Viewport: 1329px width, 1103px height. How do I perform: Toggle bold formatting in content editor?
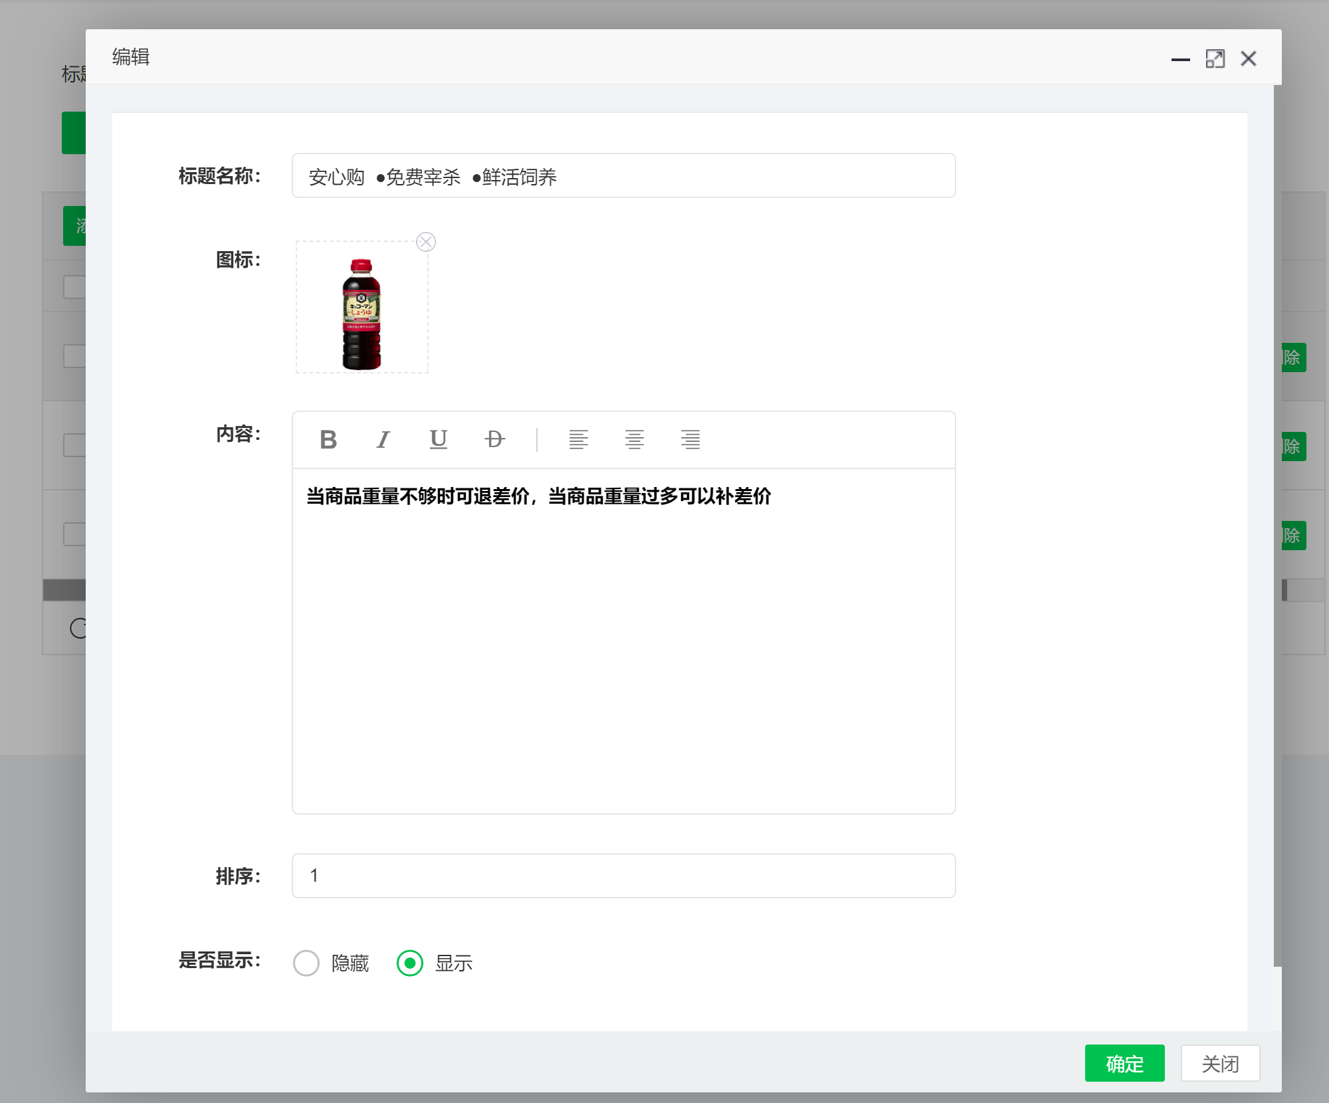[x=328, y=439]
